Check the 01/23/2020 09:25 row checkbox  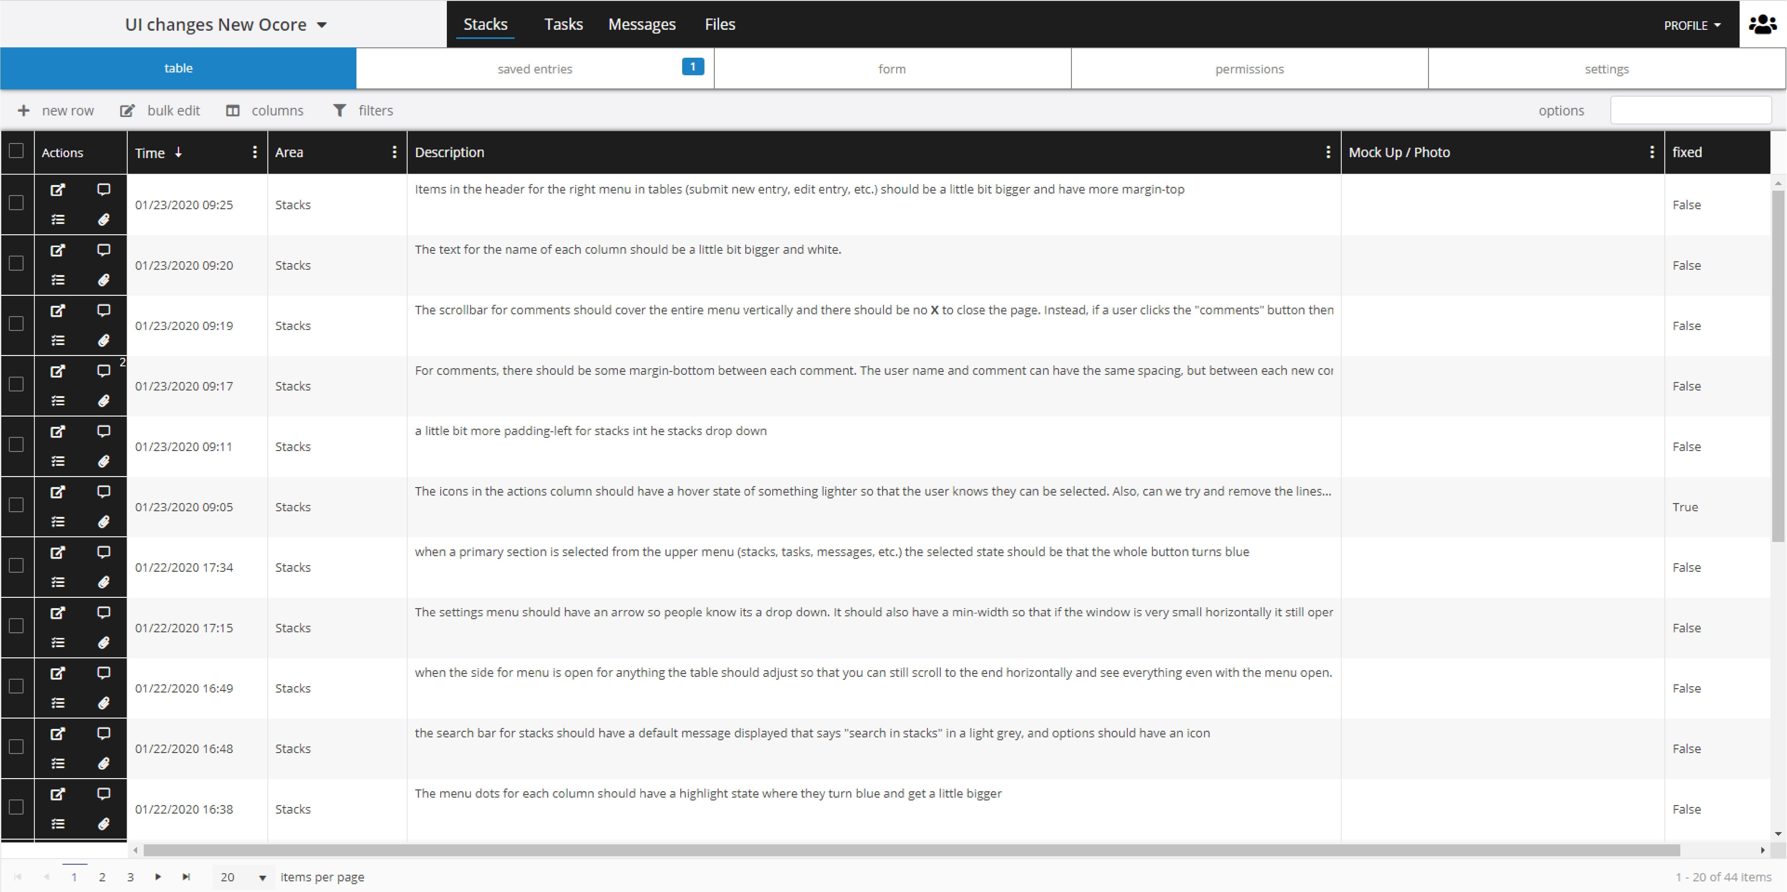click(17, 203)
